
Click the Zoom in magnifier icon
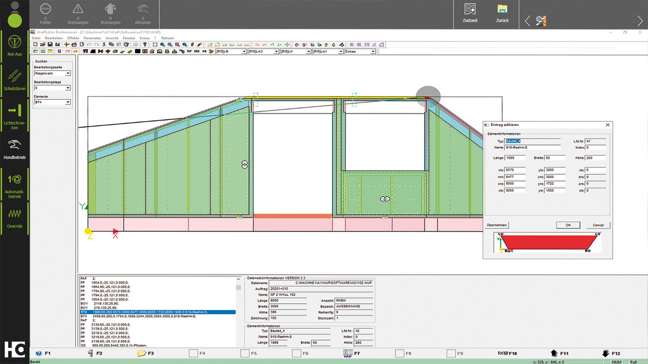tap(162, 44)
